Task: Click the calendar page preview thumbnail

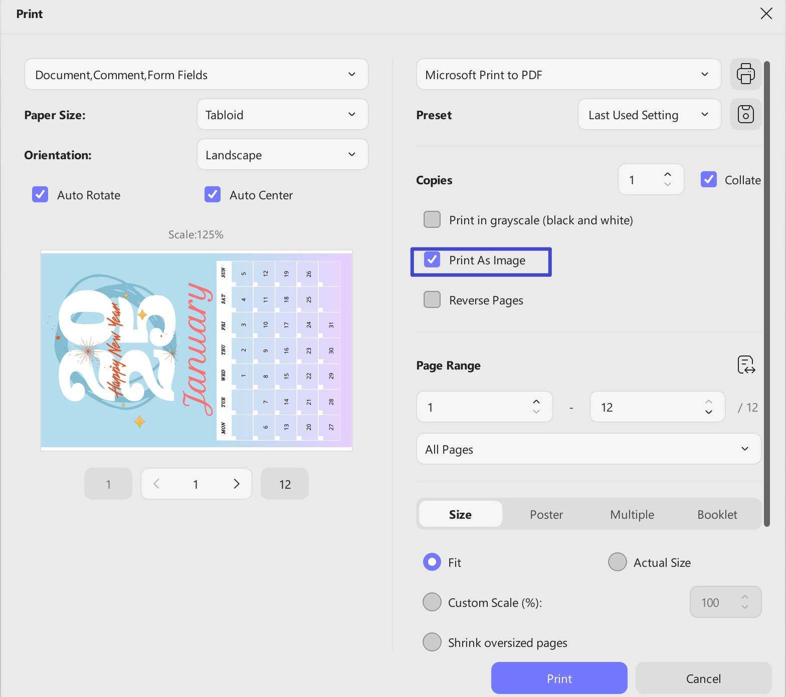Action: [x=197, y=350]
